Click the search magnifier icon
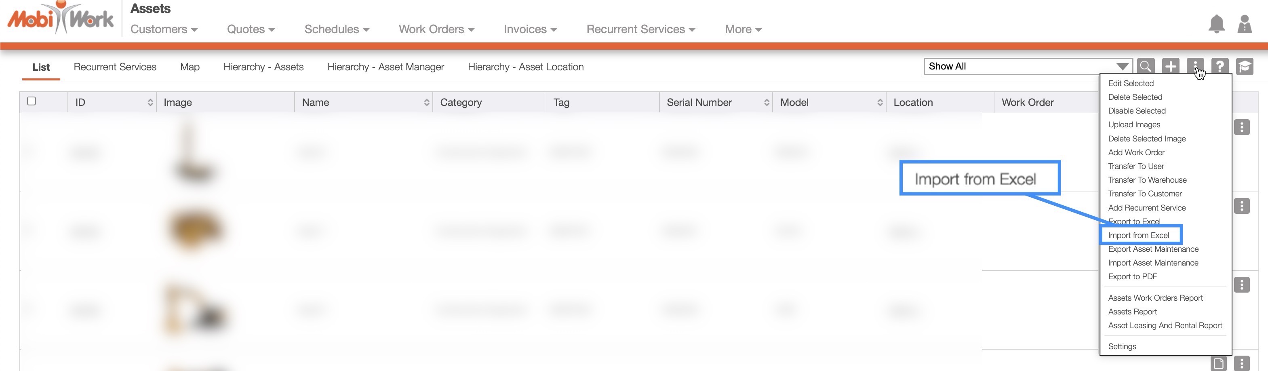1268x371 pixels. 1146,66
